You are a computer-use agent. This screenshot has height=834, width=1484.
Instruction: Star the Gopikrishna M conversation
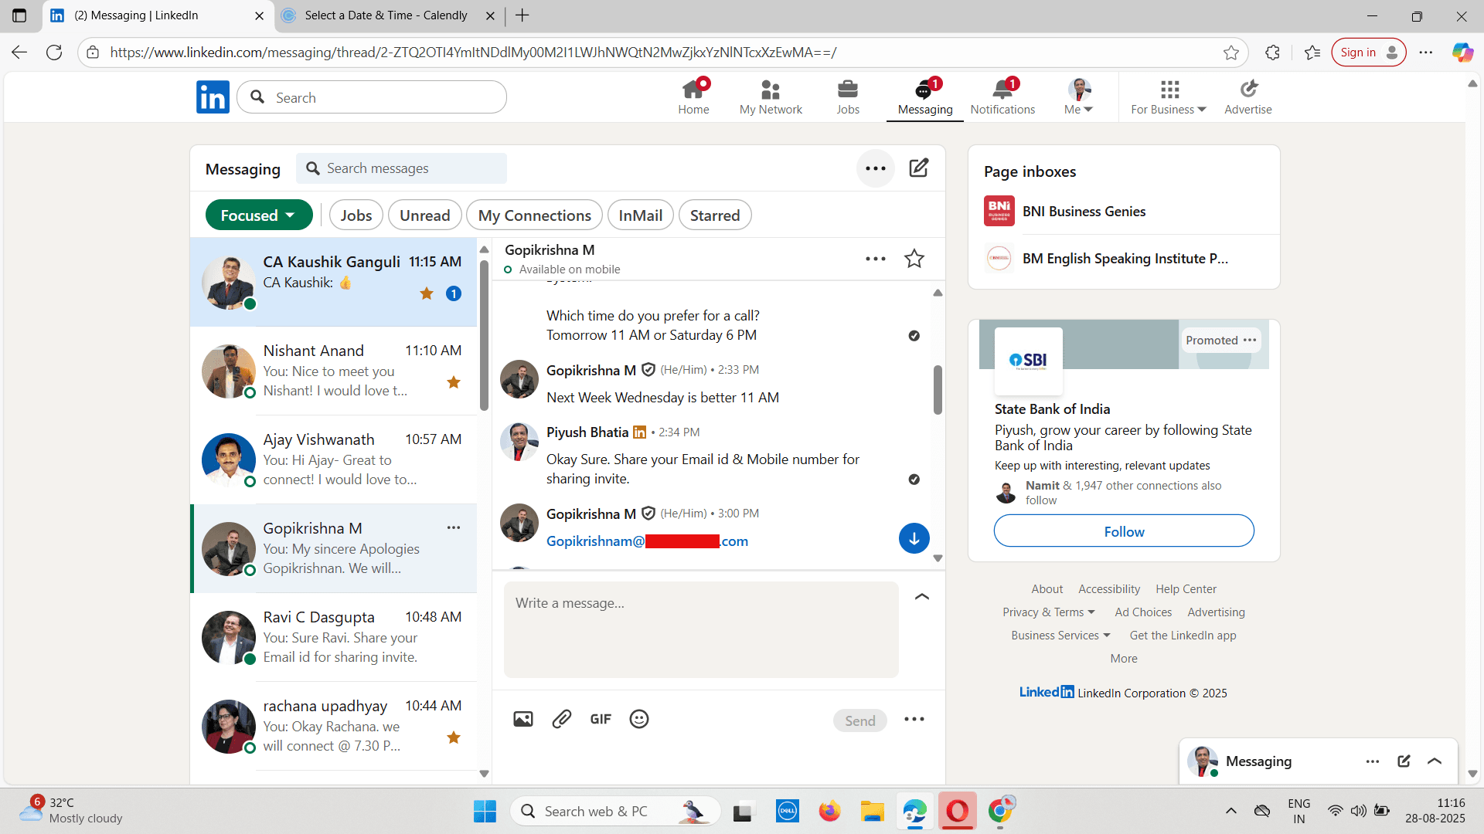pos(914,259)
